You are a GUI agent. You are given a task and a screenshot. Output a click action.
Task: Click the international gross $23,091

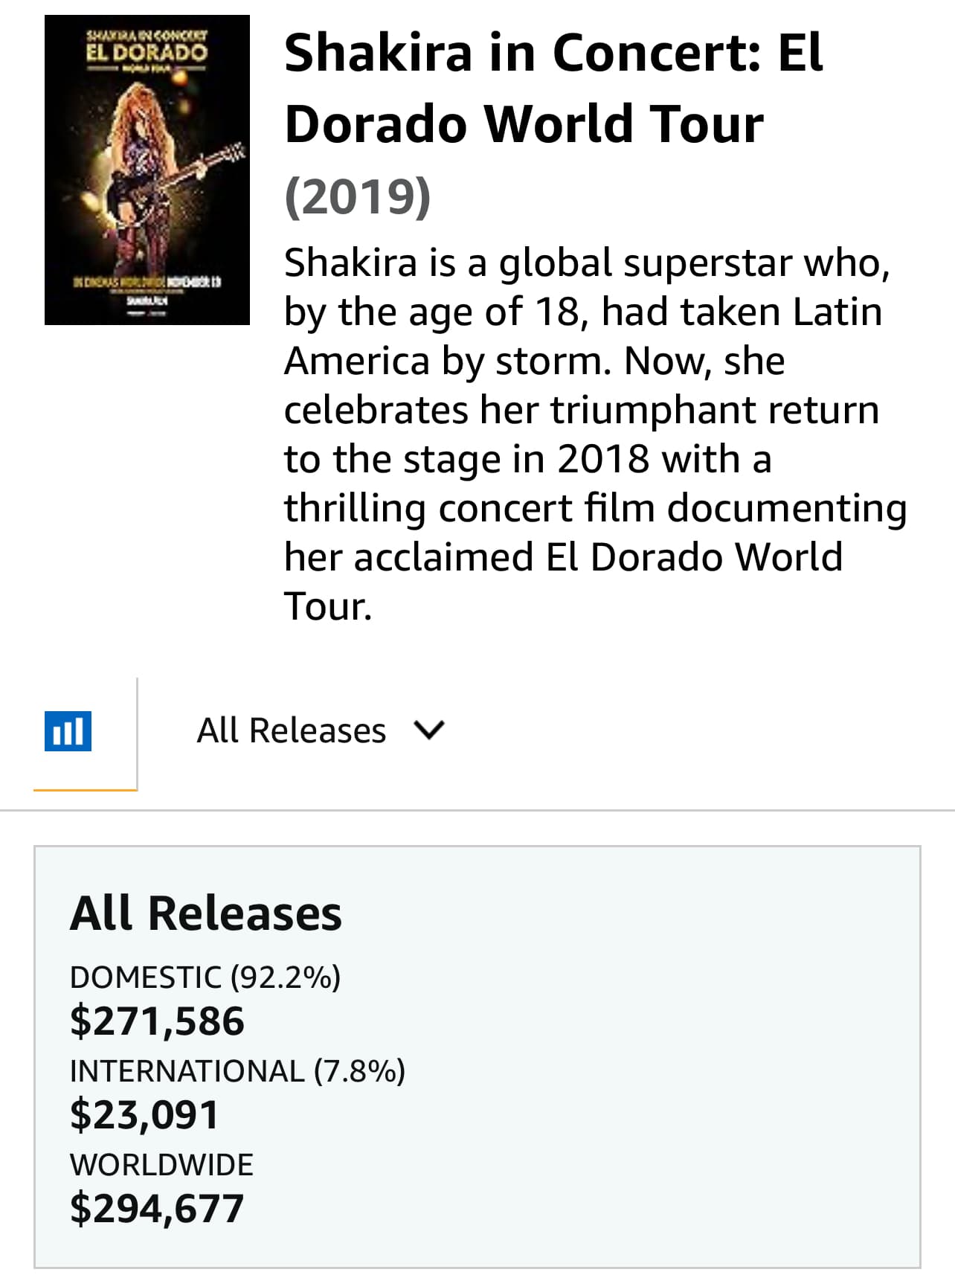coord(144,1114)
